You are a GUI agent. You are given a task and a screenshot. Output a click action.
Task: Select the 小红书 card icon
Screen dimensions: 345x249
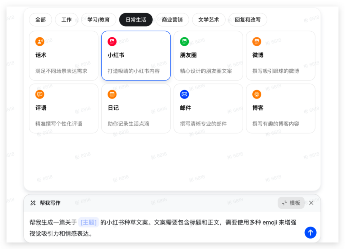tap(112, 41)
